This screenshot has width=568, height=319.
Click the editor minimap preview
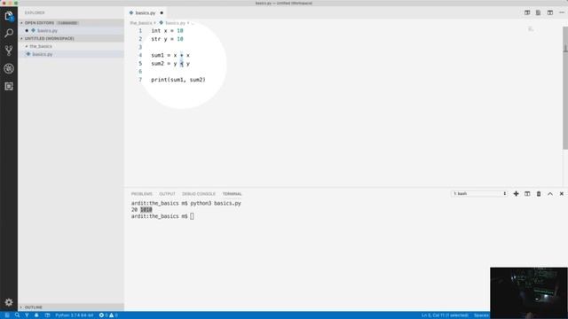point(531,29)
